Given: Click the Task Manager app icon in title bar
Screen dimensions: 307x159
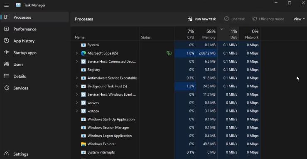Looking at the screenshot, I should pos(18,5).
